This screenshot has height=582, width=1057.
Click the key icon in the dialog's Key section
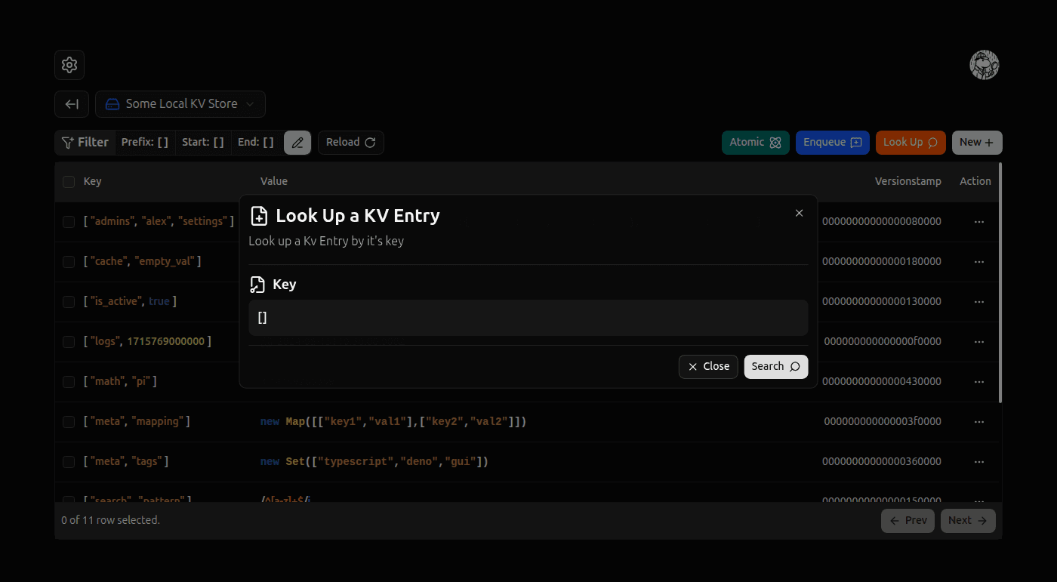pos(257,284)
